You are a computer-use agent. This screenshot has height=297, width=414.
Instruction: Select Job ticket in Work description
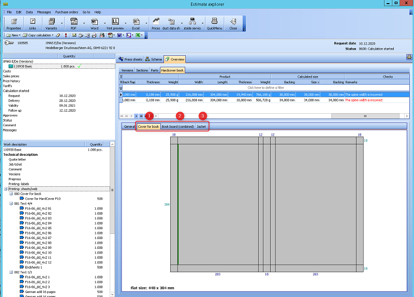click(x=16, y=165)
